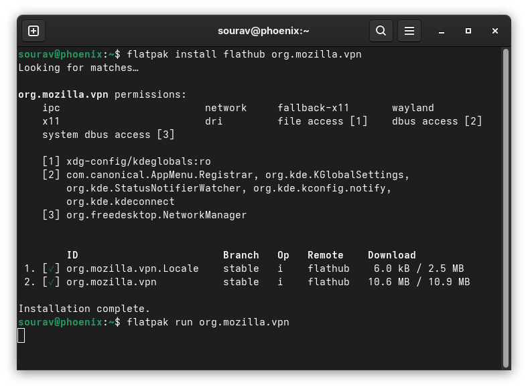Maximize the terminal window

coord(468,31)
